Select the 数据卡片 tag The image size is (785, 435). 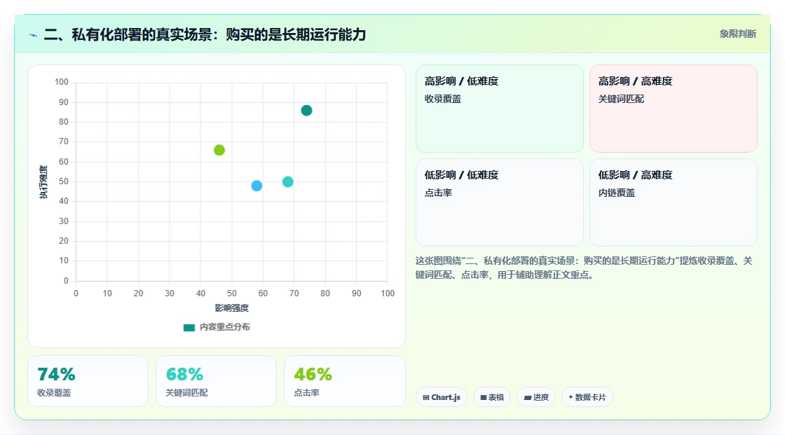point(587,397)
